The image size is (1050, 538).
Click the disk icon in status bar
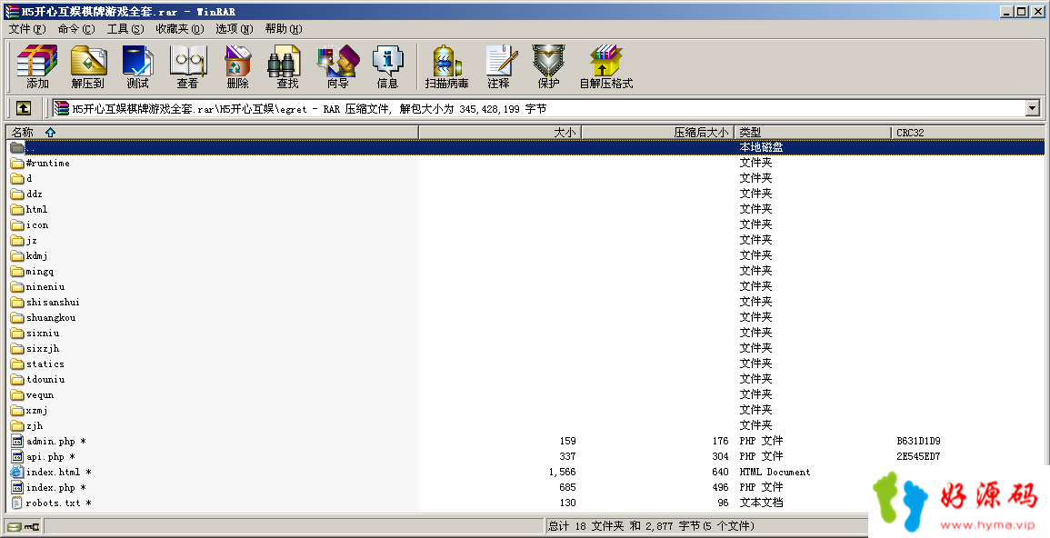[x=15, y=526]
